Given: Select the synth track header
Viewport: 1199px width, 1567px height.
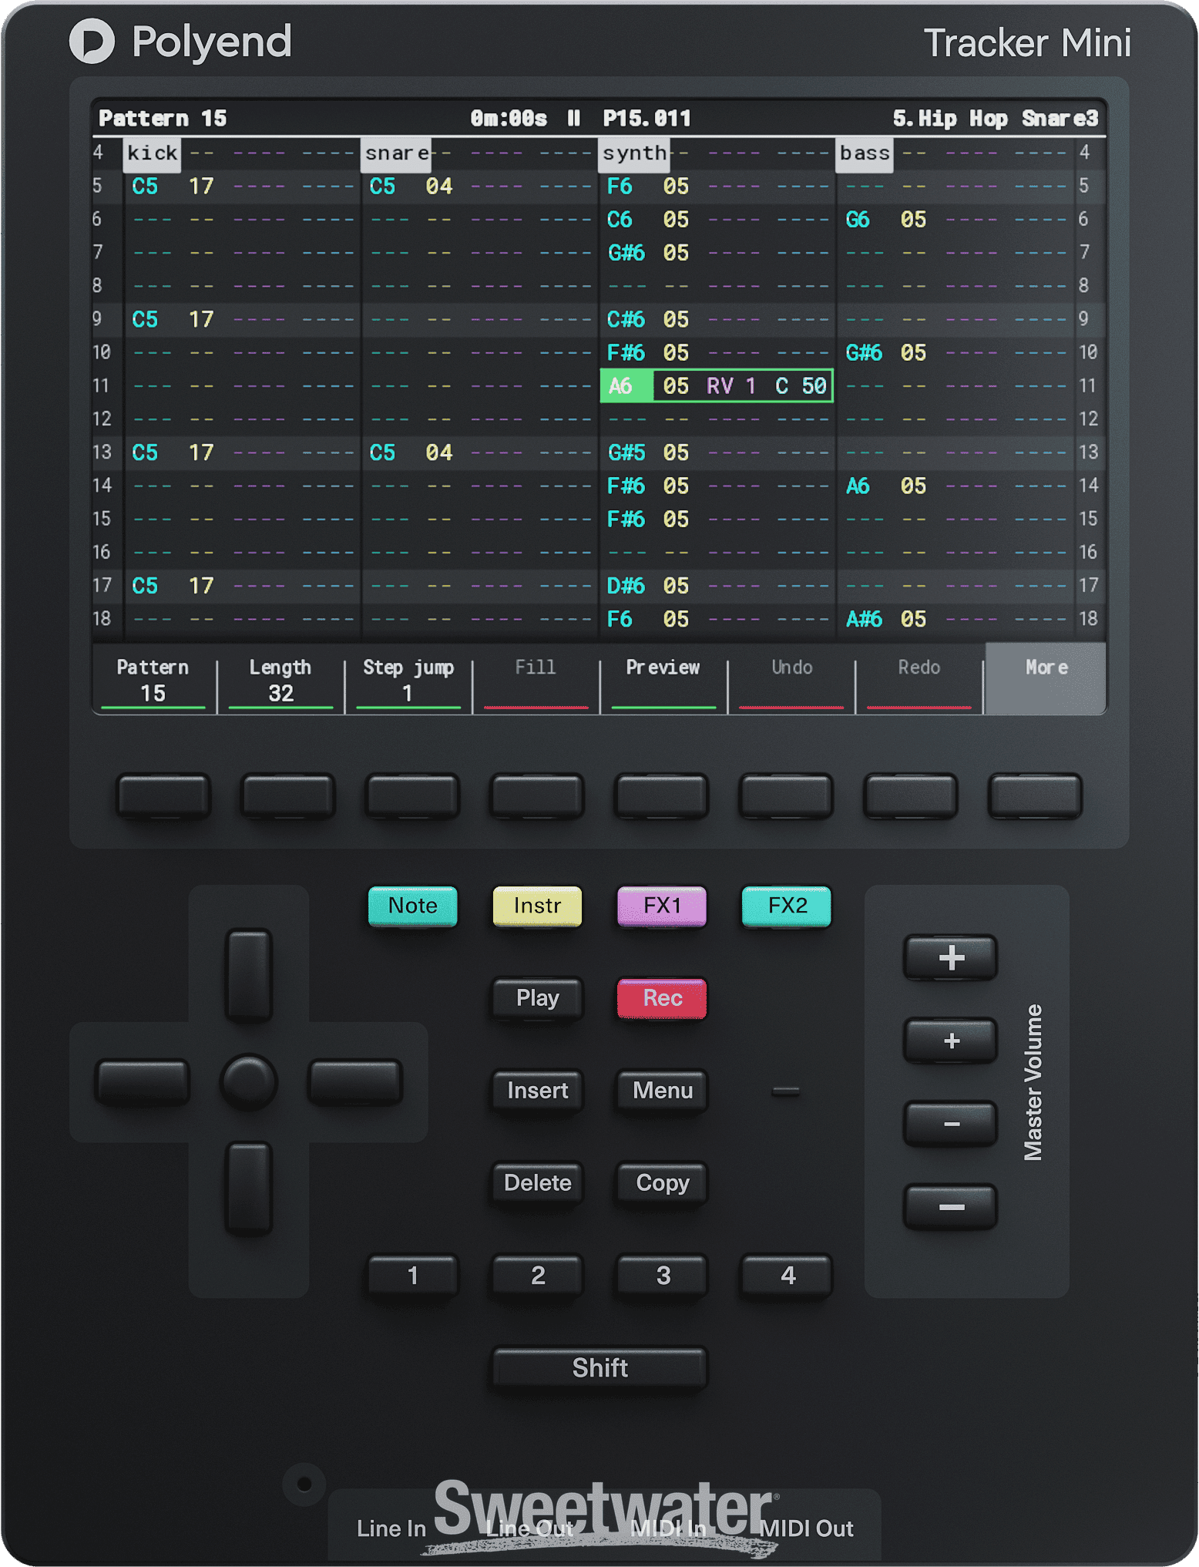Looking at the screenshot, I should (634, 153).
